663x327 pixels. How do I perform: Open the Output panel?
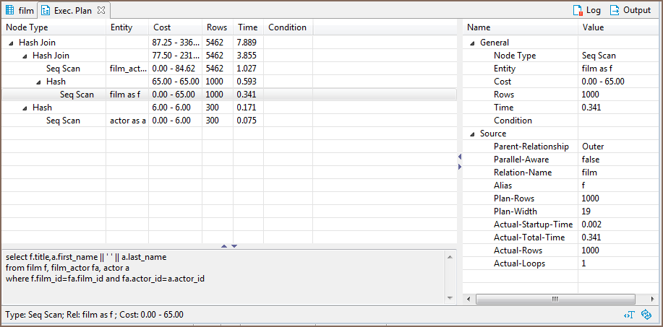coord(630,10)
